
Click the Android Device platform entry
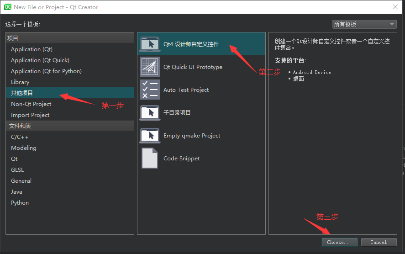click(312, 72)
